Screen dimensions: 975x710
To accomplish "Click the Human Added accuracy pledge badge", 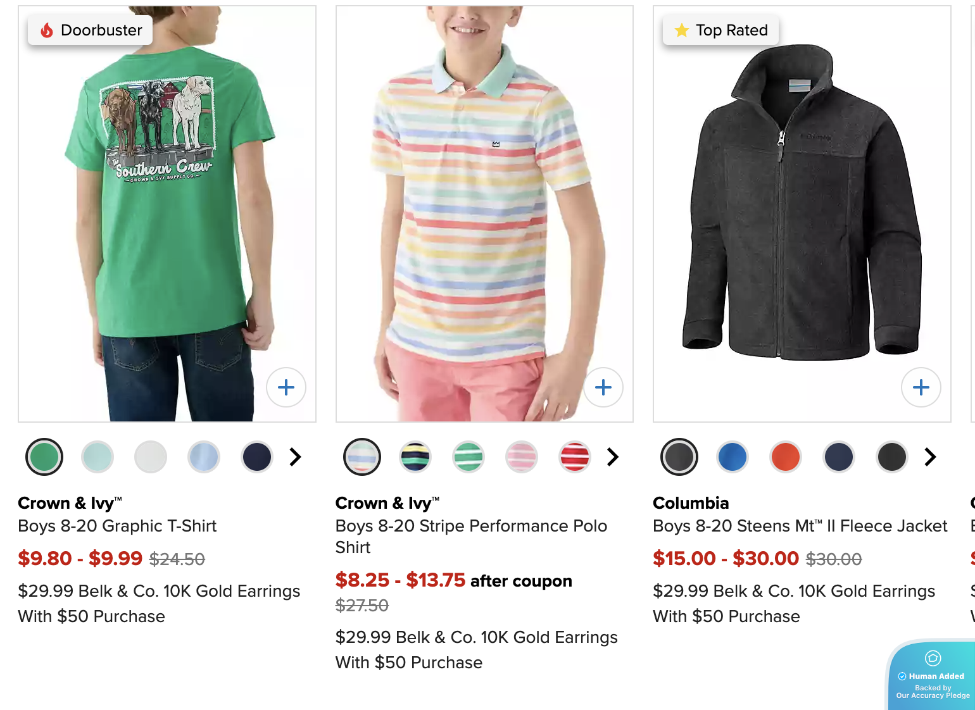I will (x=933, y=676).
